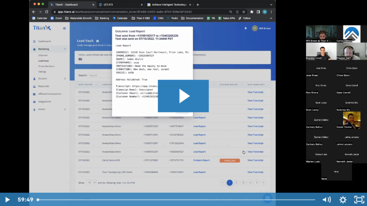
Task: Select Preston Dahl participant video thumbnail
Action: [352, 51]
